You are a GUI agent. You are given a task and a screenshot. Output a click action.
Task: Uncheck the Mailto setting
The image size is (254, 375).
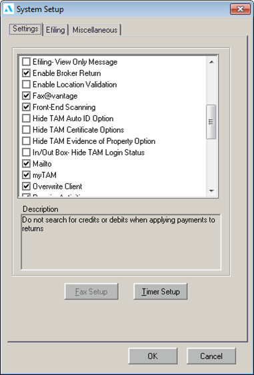coord(26,164)
